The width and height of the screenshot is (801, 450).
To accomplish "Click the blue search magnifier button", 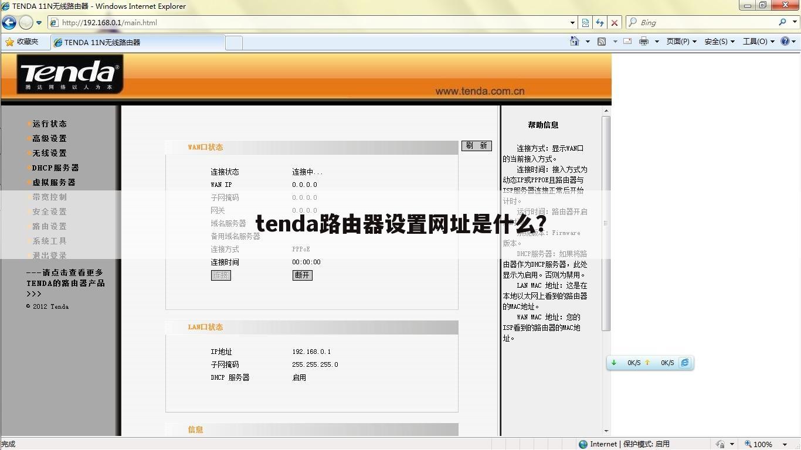I will [783, 22].
